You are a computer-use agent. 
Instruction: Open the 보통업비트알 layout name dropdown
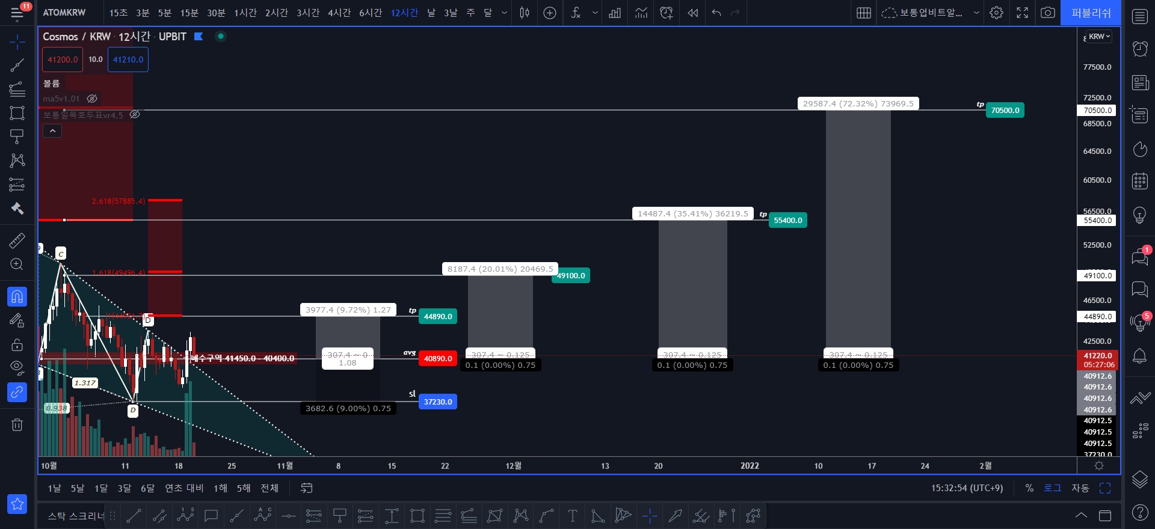click(931, 13)
